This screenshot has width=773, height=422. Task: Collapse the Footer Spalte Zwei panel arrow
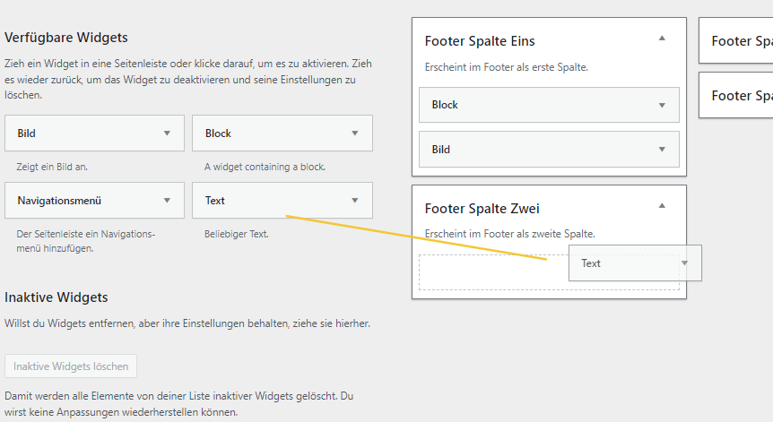click(x=662, y=206)
